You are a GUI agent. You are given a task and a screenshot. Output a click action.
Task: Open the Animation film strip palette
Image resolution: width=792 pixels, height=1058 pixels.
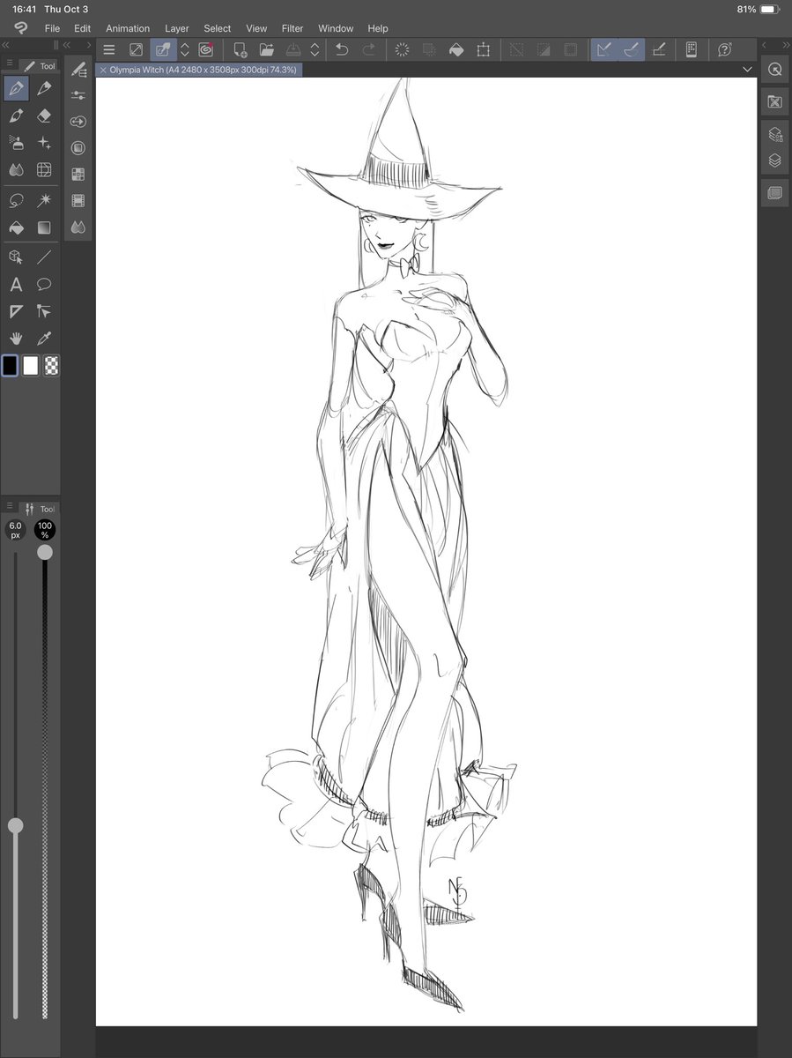click(x=78, y=201)
